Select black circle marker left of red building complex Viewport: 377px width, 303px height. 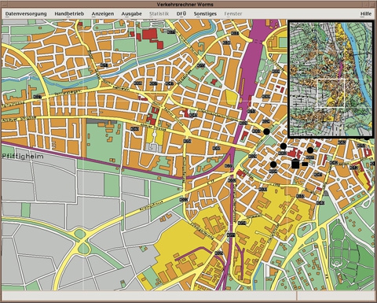[284, 146]
